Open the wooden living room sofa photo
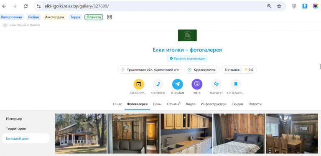The width and height of the screenshot is (321, 156). pos(133,134)
